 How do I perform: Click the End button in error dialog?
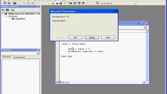[75, 37]
